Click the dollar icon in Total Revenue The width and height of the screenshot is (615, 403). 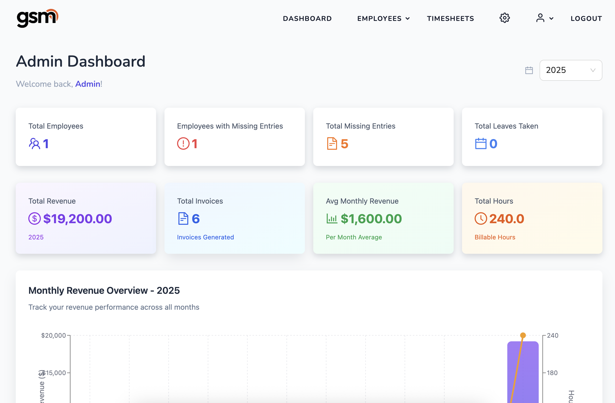pos(34,219)
